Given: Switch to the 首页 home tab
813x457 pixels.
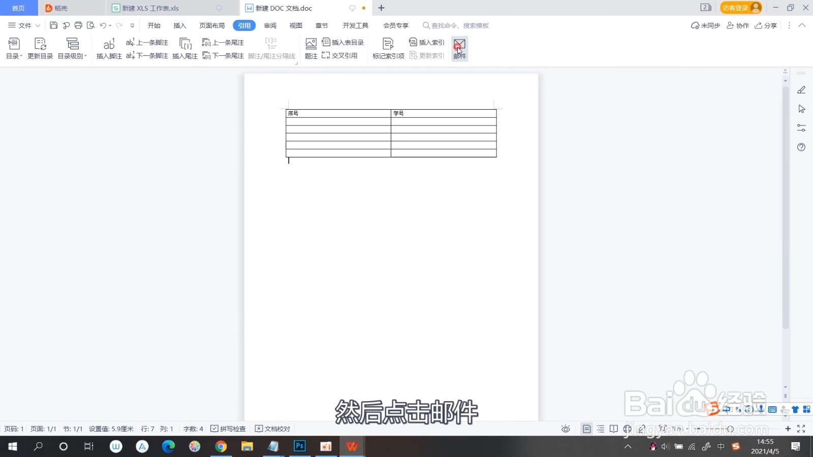Looking at the screenshot, I should click(18, 8).
